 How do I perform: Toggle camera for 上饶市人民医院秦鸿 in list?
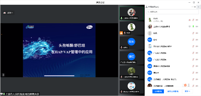[x=197, y=27]
